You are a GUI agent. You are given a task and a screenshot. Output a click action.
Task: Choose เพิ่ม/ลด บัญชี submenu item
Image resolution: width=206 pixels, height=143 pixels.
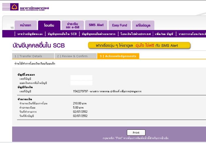point(164,34)
